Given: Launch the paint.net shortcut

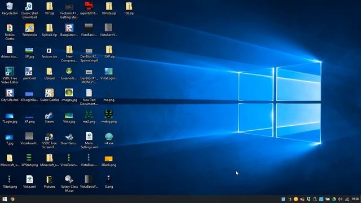Looking at the screenshot, I should tap(29, 73).
